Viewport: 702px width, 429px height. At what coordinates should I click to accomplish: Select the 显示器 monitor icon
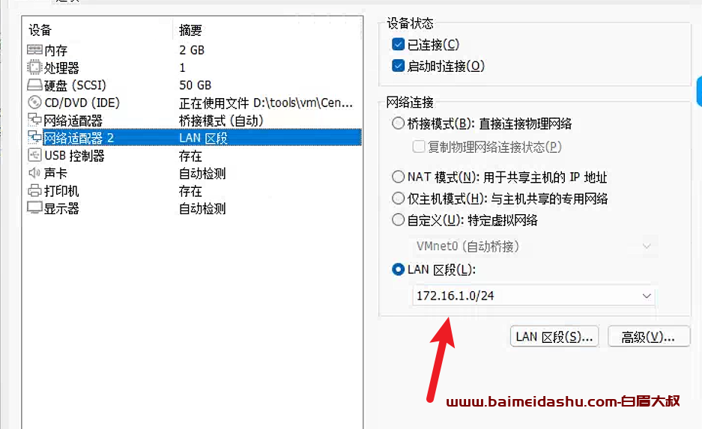[34, 208]
